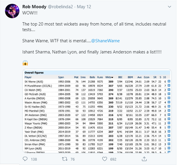Like the tweet with heart icon
This screenshot has width=177, height=165.
(105, 159)
